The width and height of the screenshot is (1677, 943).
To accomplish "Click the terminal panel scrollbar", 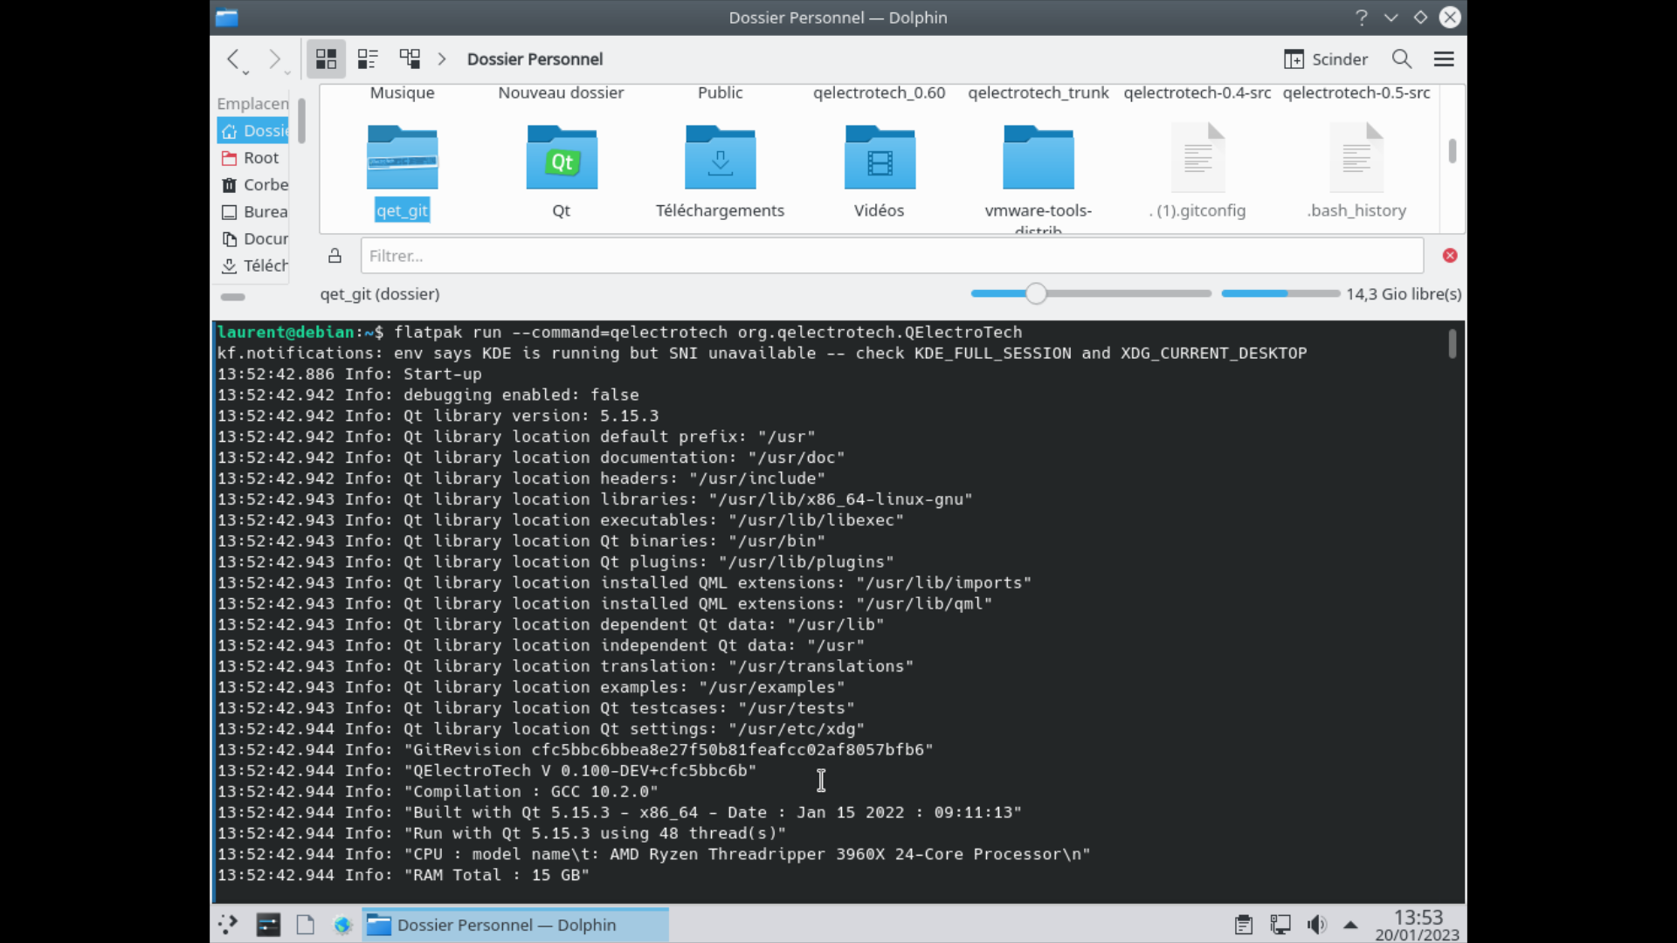I will pos(1452,344).
